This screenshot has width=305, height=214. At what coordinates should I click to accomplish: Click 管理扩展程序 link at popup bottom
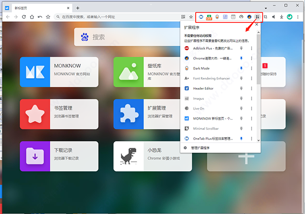pos(200,148)
